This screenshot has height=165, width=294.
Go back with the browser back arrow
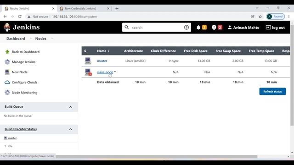pyautogui.click(x=5, y=16)
